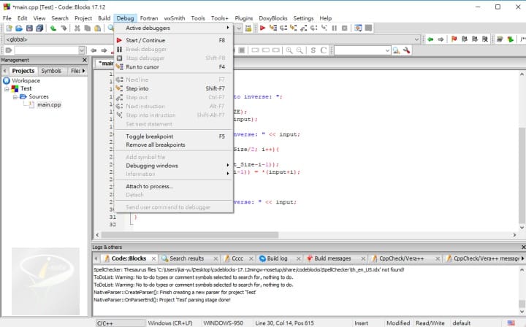The width and height of the screenshot is (526, 327).
Task: Collapse the Sources folder node
Action: point(15,96)
